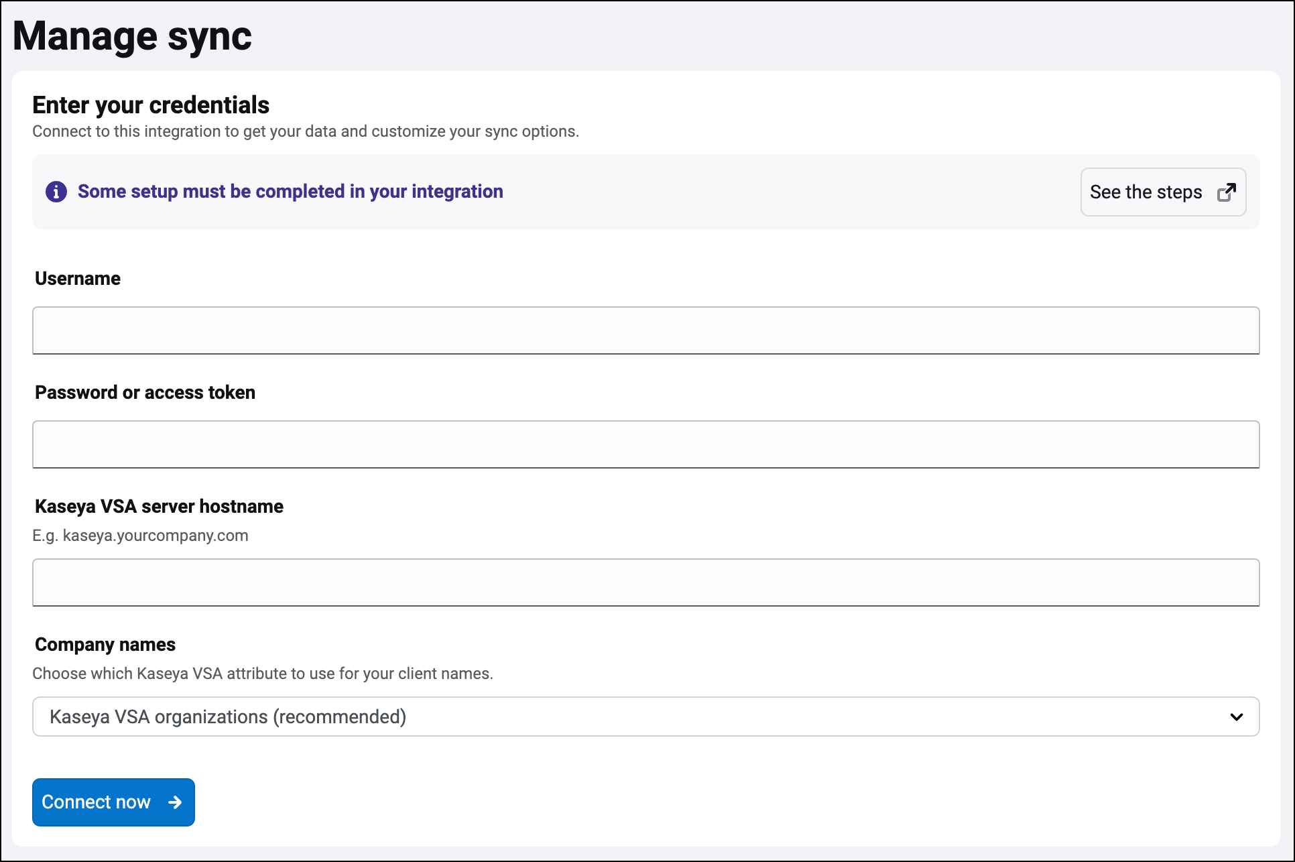The image size is (1295, 862).
Task: Click the 'Kaseya VSA server hostname' label
Action: [x=159, y=507]
